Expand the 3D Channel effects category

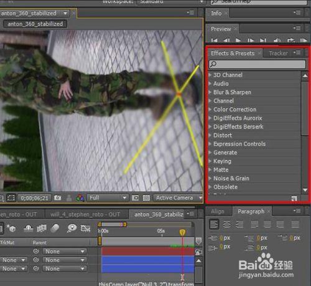(210, 75)
